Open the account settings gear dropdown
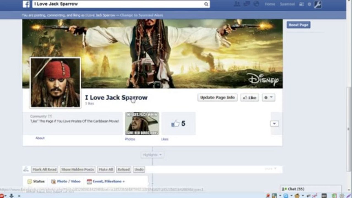 click(309, 4)
